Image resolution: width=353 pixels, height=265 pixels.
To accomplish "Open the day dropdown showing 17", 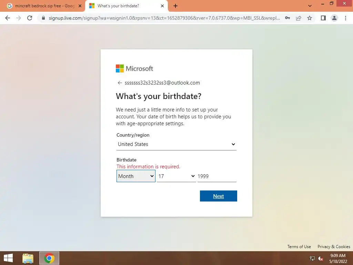I will pos(176,176).
